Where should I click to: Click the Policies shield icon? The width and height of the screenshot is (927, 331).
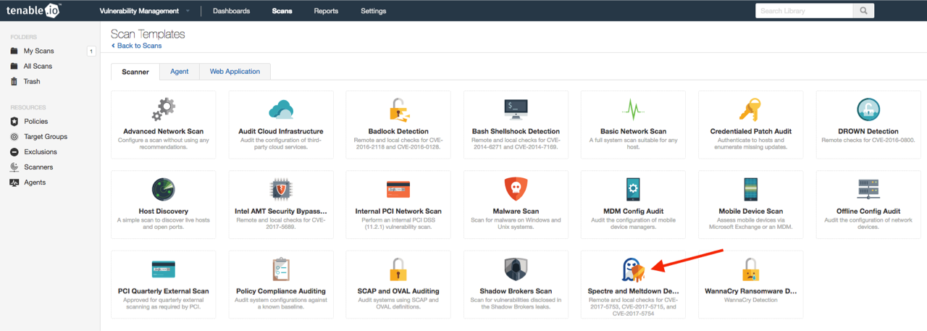pos(14,121)
